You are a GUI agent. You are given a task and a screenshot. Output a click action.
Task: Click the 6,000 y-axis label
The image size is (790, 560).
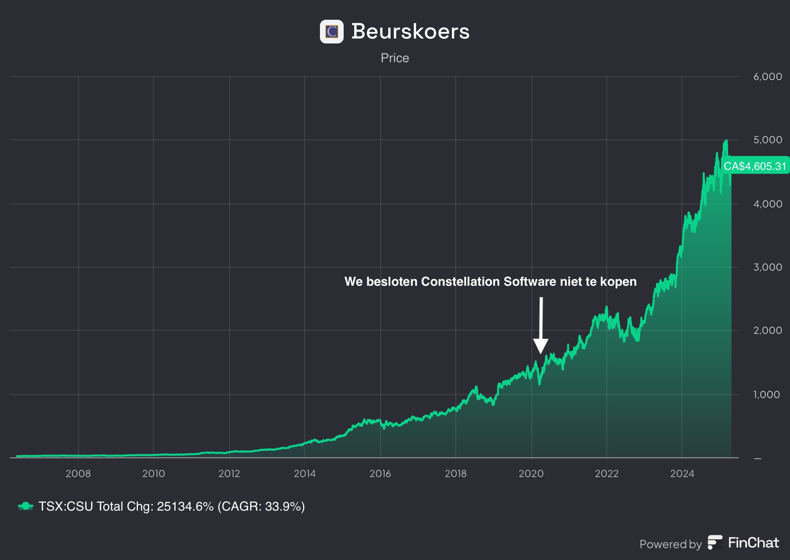click(x=768, y=77)
